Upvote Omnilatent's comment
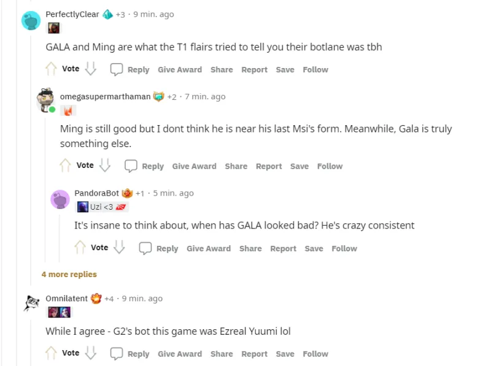This screenshot has width=491, height=366. coord(52,353)
